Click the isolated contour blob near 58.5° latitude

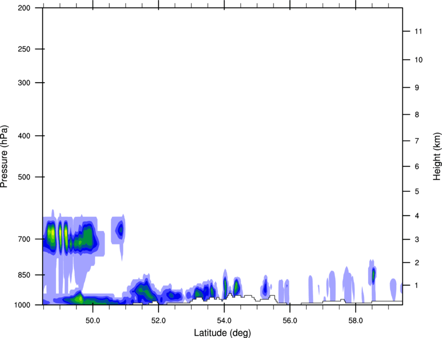coord(373,275)
